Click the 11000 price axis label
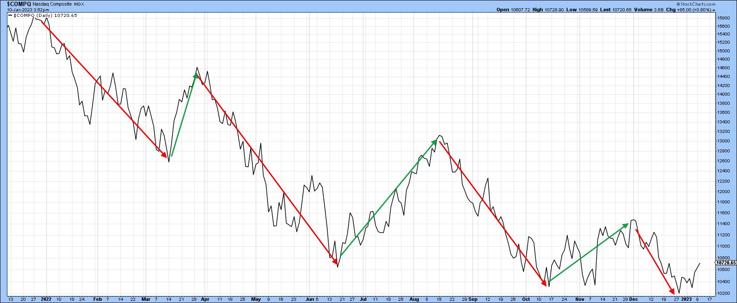The image size is (737, 303). pos(724,246)
